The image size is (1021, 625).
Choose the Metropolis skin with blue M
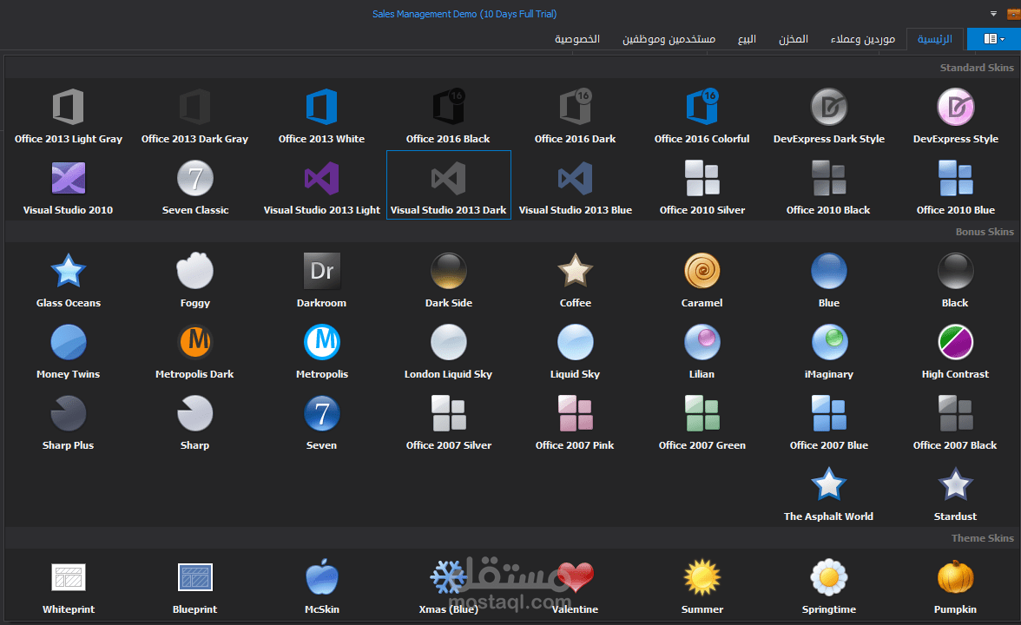click(x=321, y=352)
